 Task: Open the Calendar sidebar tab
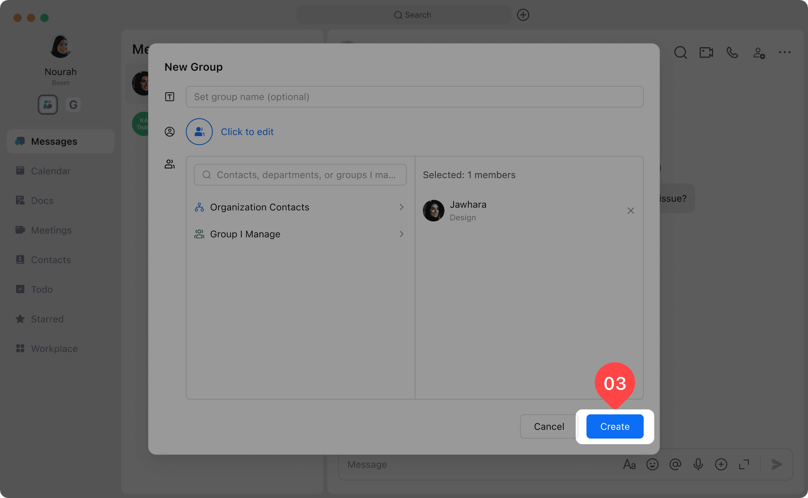pyautogui.click(x=50, y=171)
